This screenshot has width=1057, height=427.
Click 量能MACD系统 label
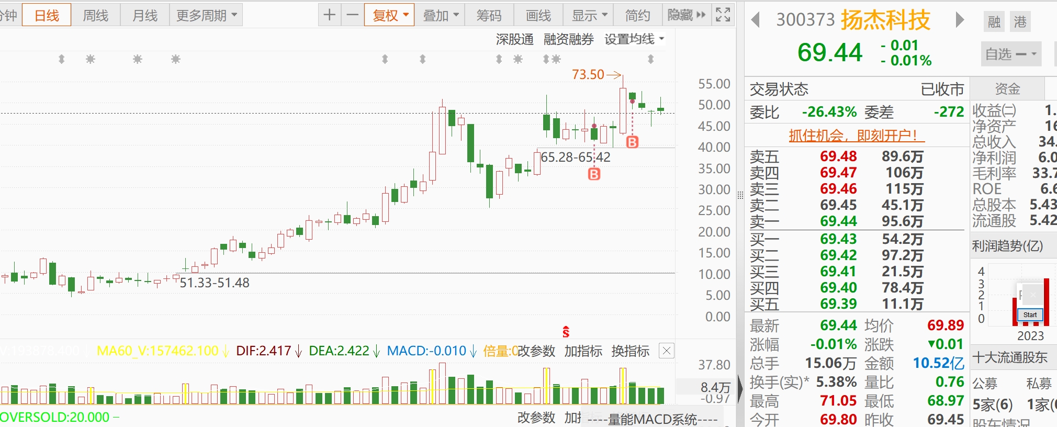tap(653, 419)
